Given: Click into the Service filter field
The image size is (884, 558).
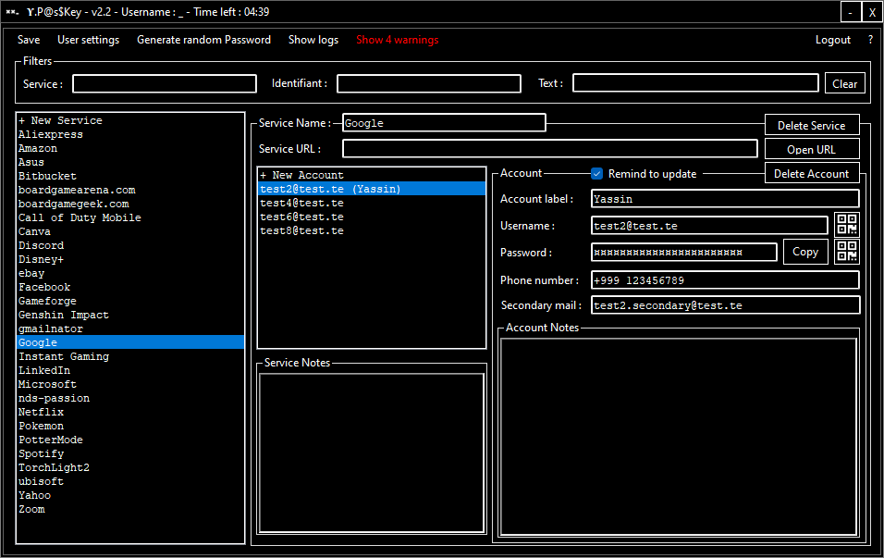Looking at the screenshot, I should (x=165, y=83).
